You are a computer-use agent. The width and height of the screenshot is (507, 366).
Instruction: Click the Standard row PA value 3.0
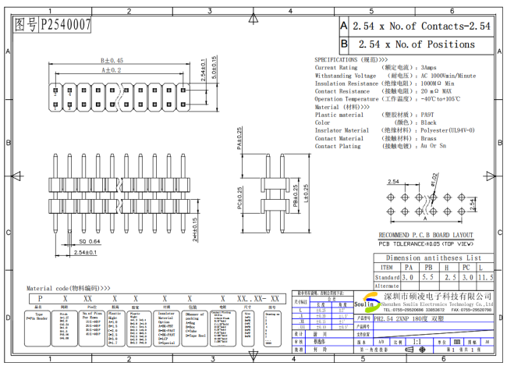click(x=408, y=277)
